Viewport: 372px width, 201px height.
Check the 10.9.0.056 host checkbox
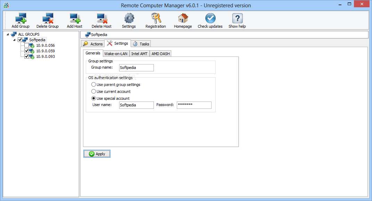(x=26, y=45)
